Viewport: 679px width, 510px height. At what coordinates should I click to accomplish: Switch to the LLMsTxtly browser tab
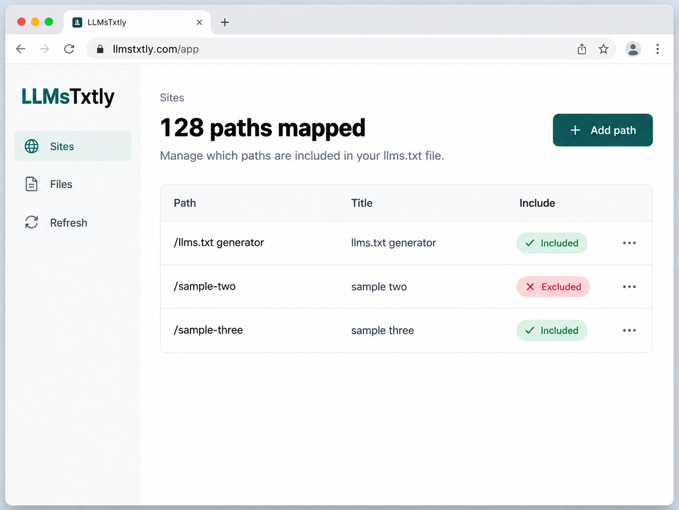coord(137,22)
